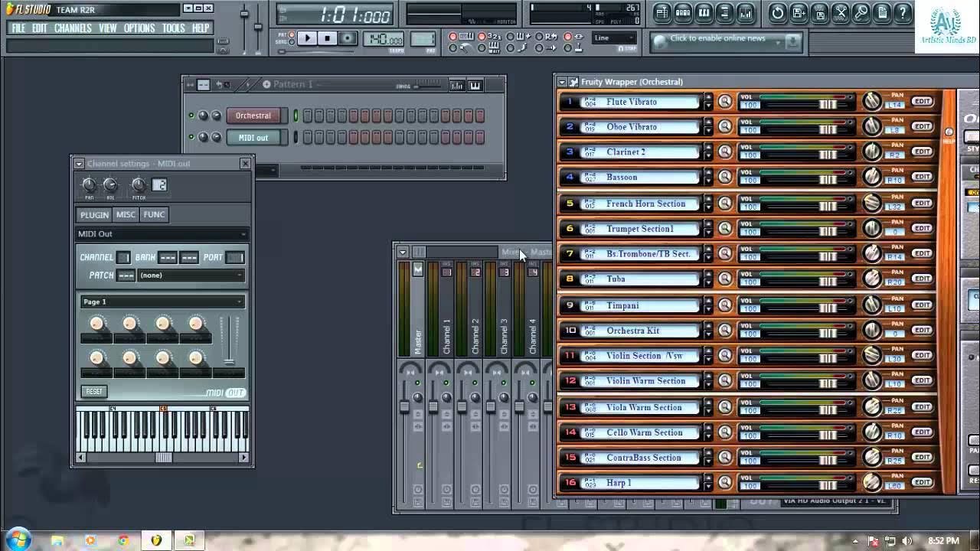Click EDIT button for Flute Vibrato
The width and height of the screenshot is (980, 551).
click(x=922, y=101)
